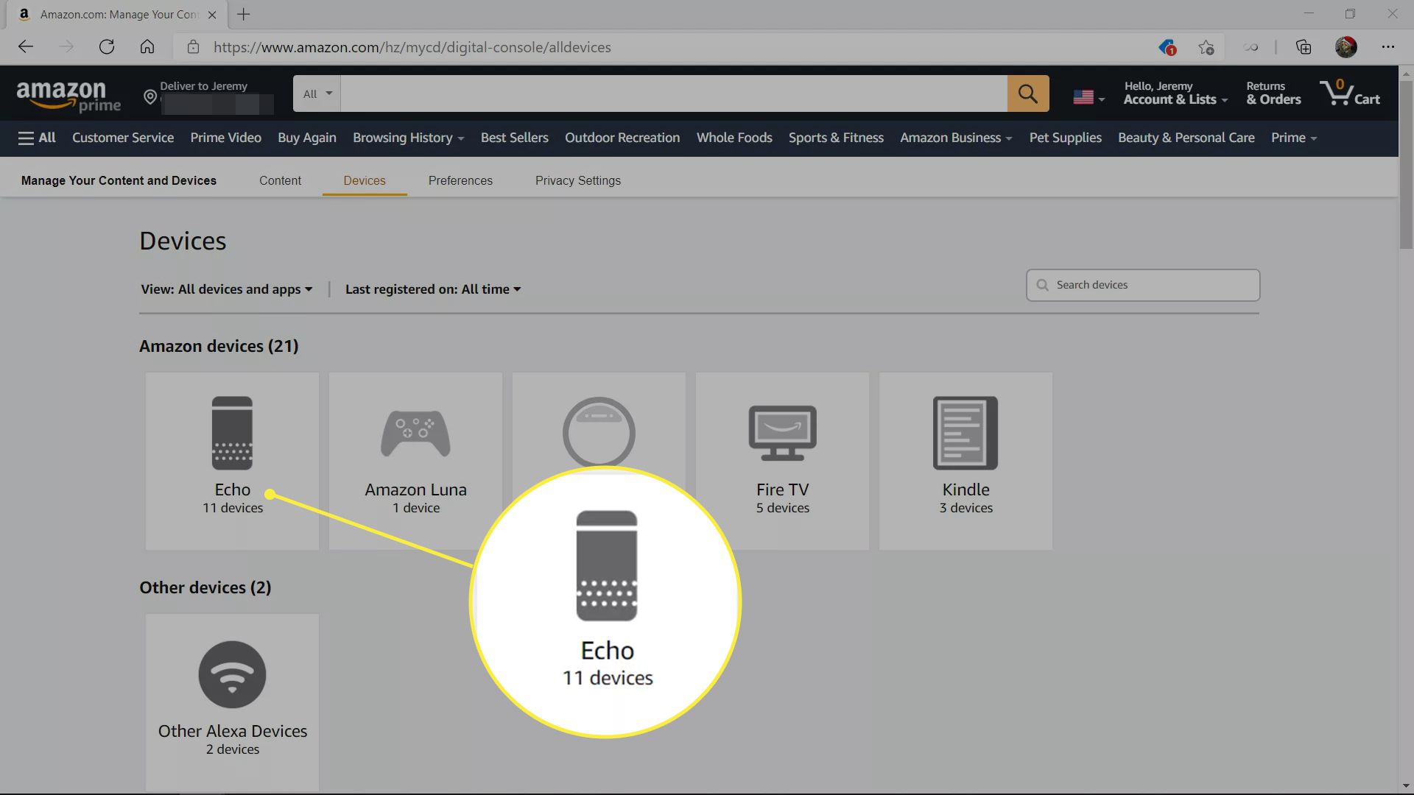This screenshot has height=795, width=1414.
Task: Open the Amazon Luna device tile
Action: pos(415,461)
